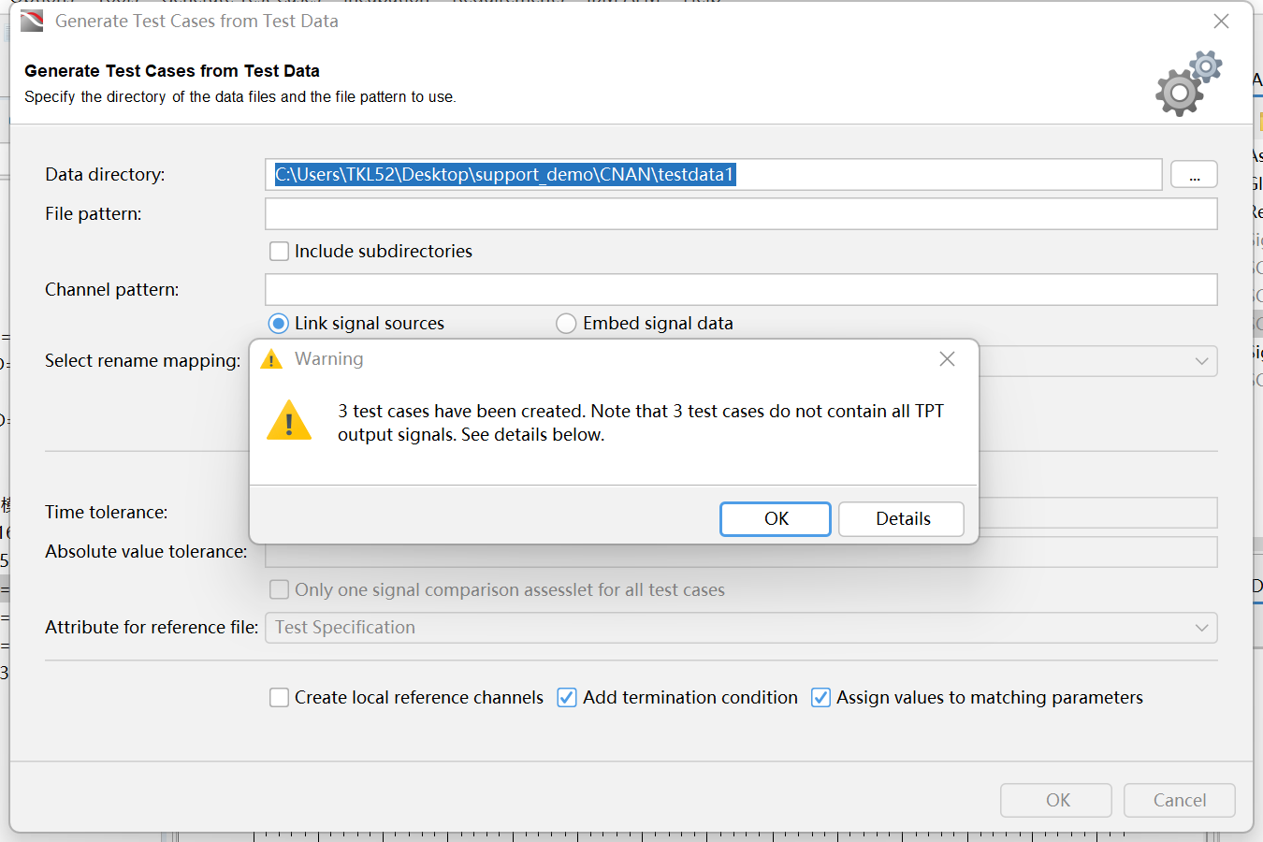
Task: Open Details in the warning dialog
Action: tap(902, 519)
